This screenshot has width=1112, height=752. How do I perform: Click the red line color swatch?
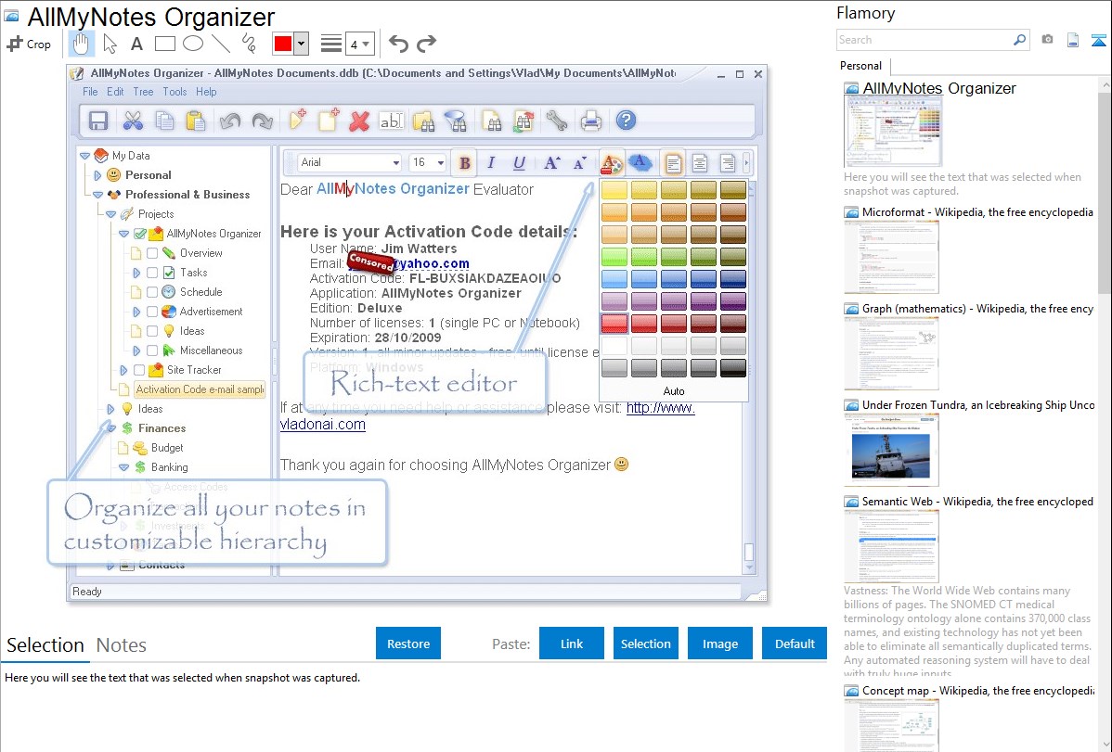(x=283, y=44)
